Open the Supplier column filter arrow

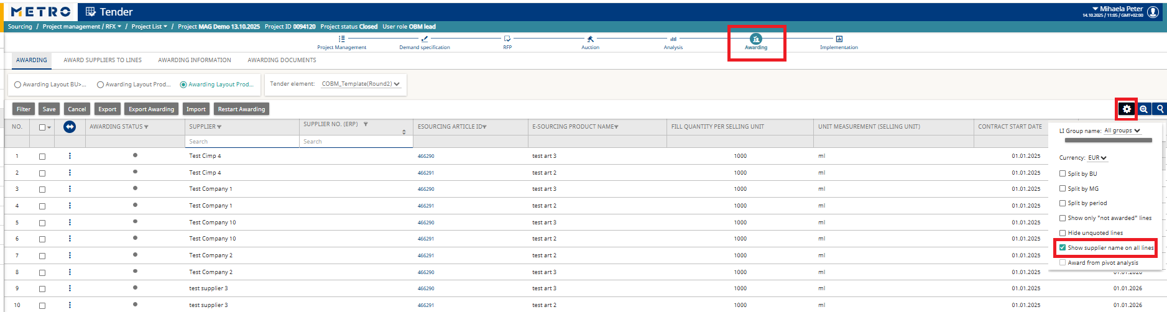[219, 127]
